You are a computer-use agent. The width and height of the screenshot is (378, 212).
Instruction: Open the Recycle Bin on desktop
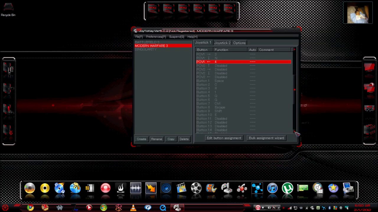8,10
